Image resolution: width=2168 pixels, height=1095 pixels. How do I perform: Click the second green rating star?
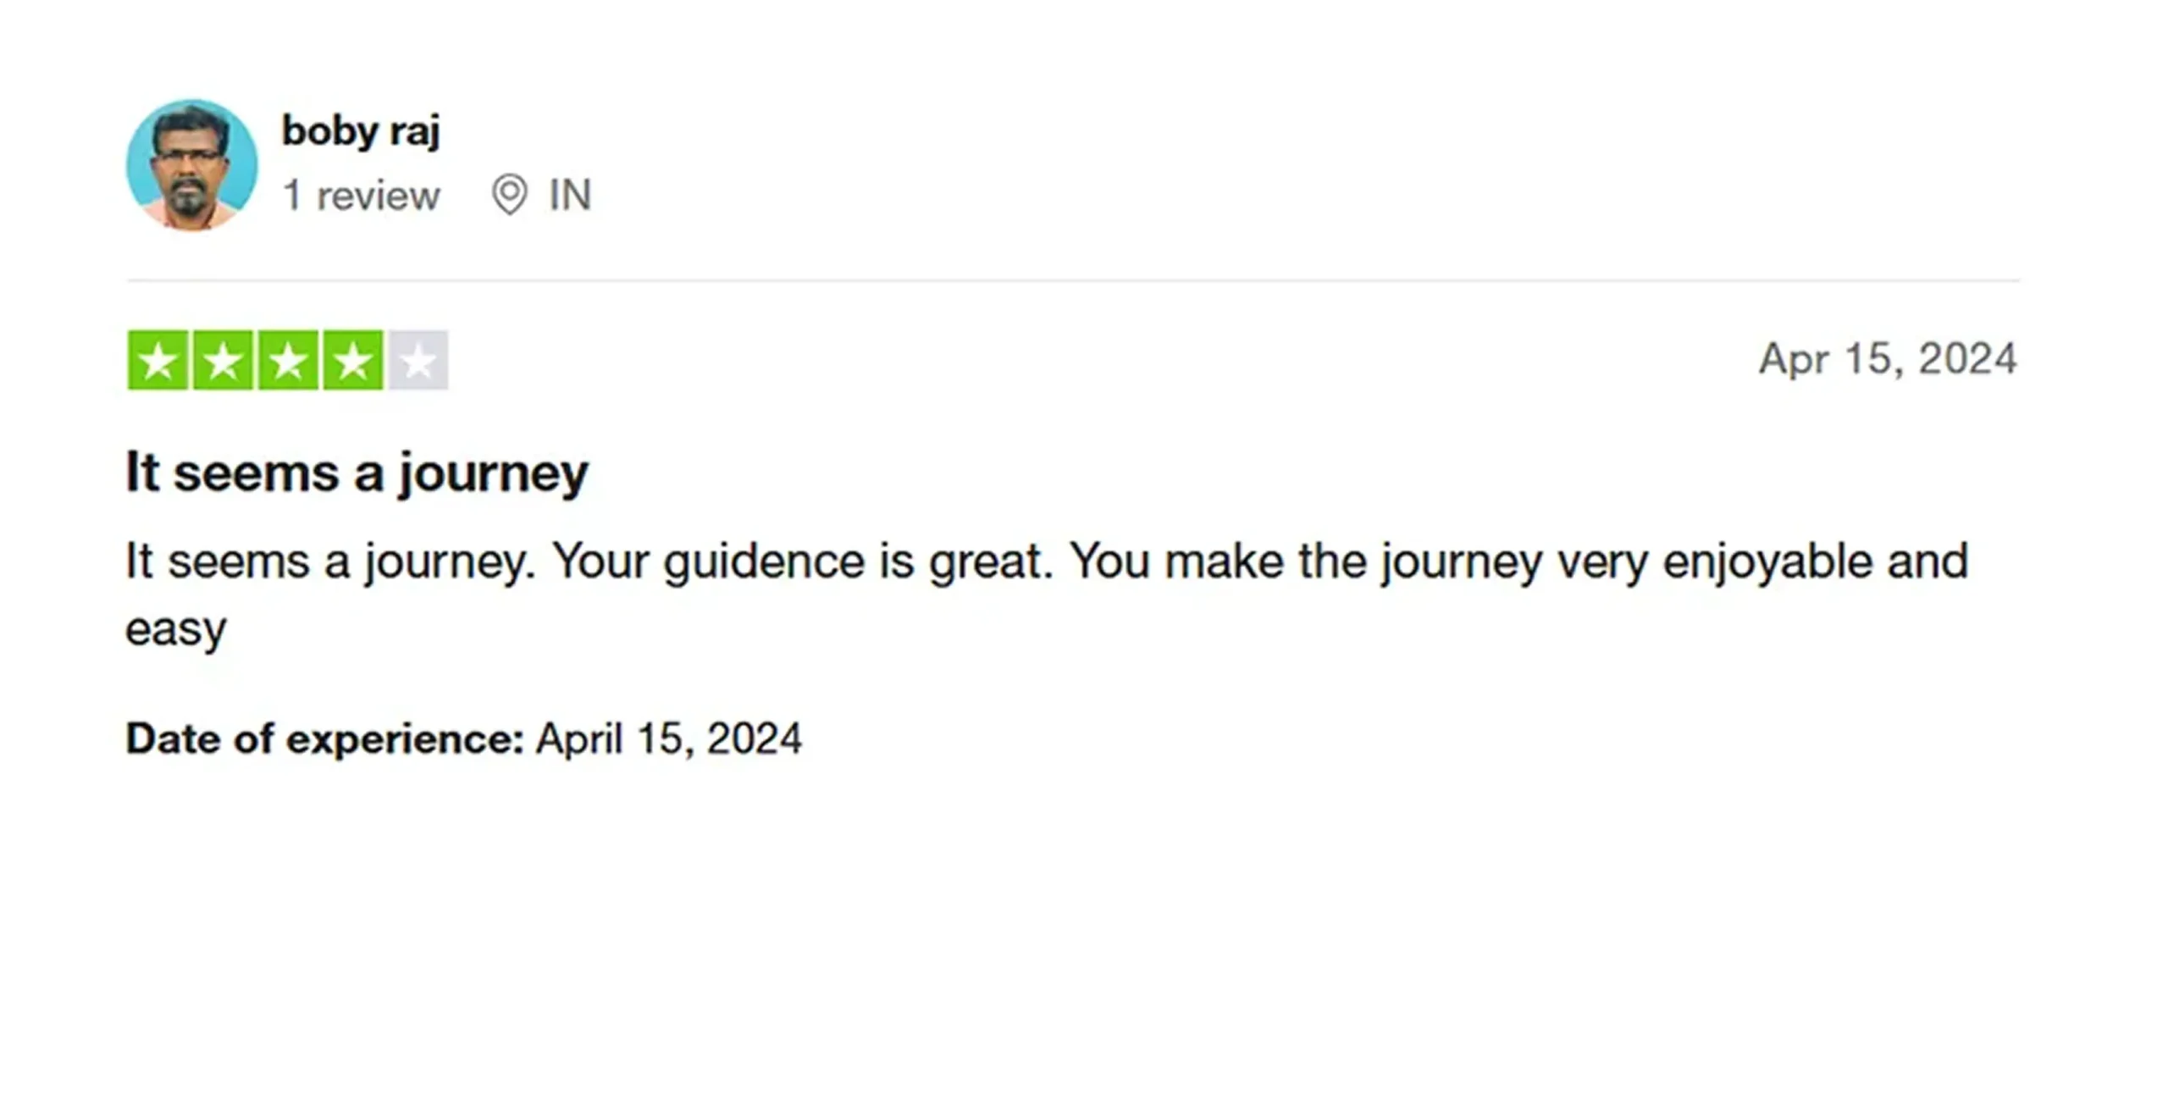[x=223, y=360]
